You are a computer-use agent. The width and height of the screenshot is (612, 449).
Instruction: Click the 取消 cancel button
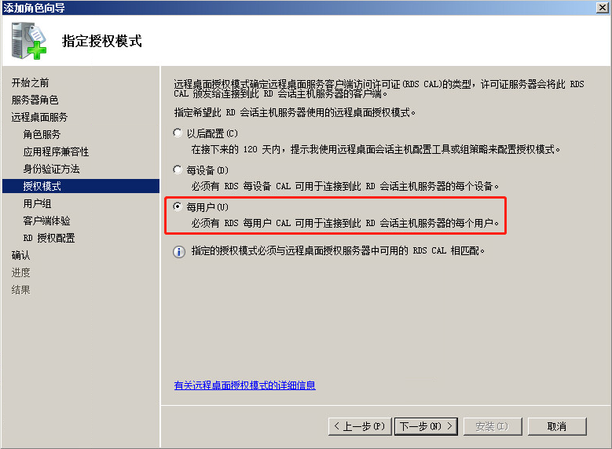[557, 426]
